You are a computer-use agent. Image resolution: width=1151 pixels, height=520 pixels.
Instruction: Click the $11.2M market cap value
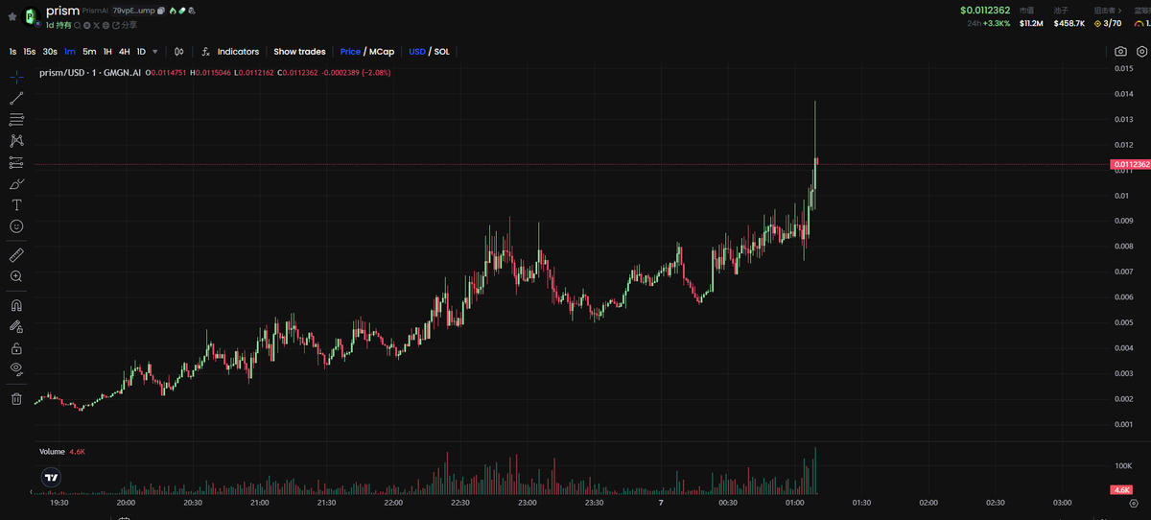tap(1031, 24)
